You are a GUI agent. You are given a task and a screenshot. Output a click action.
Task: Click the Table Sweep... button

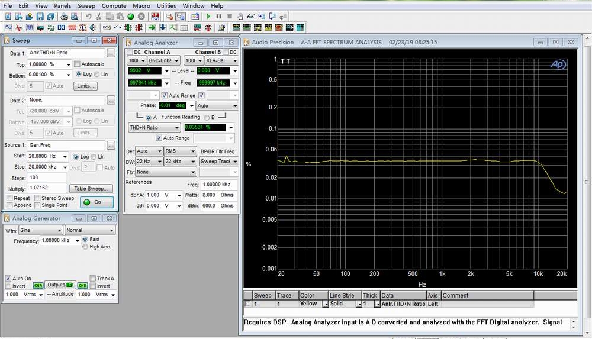point(91,188)
